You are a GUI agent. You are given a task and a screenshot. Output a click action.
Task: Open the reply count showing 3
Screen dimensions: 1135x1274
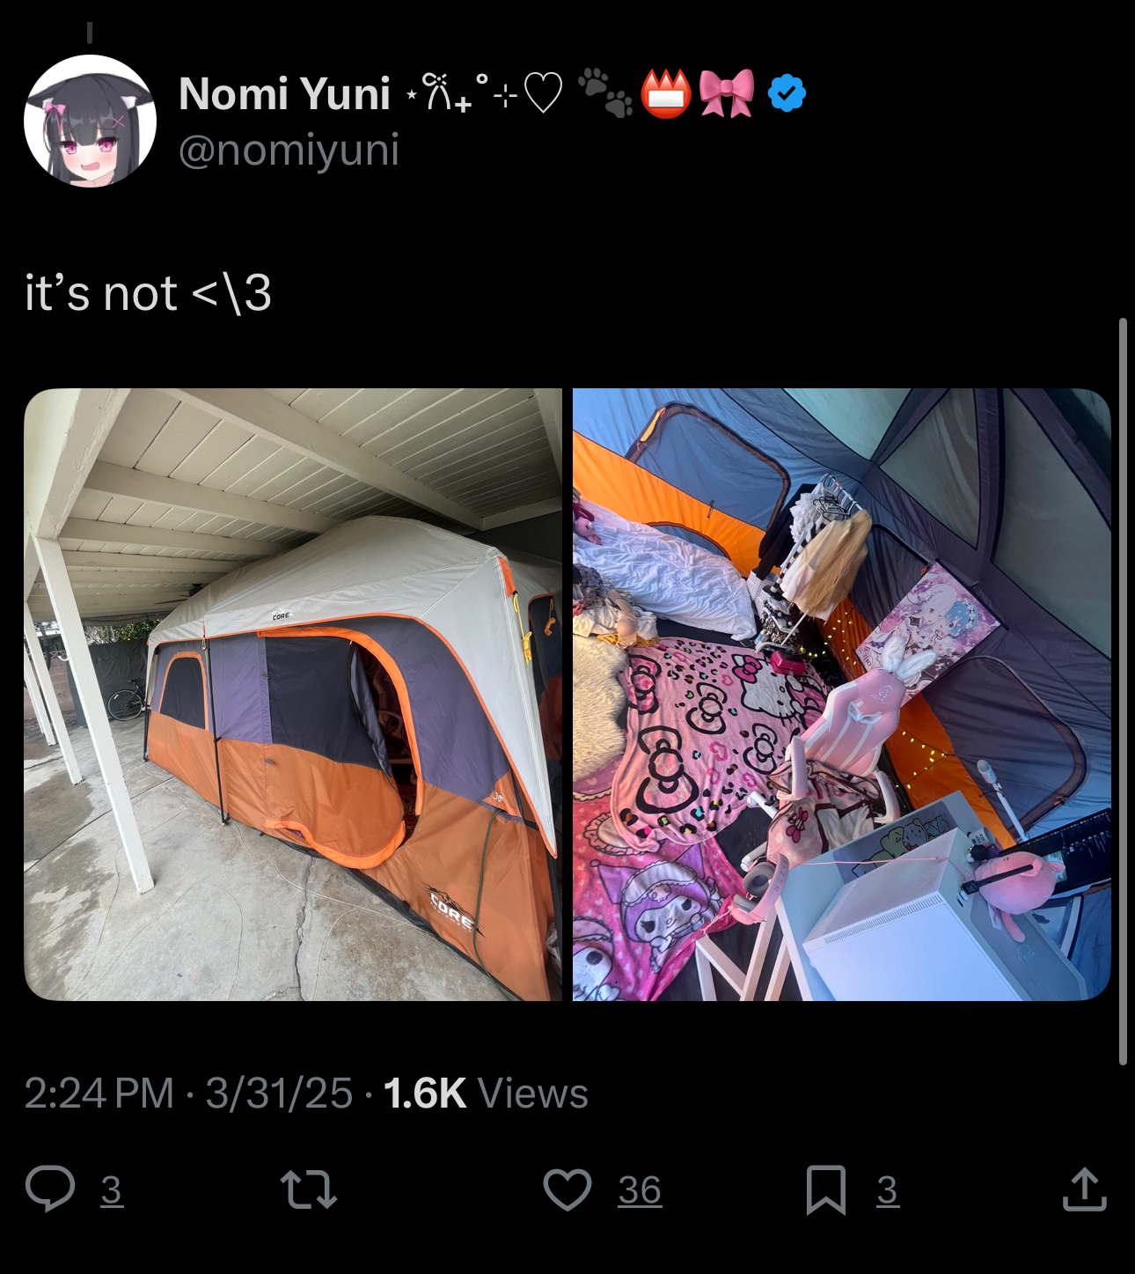tap(112, 1190)
